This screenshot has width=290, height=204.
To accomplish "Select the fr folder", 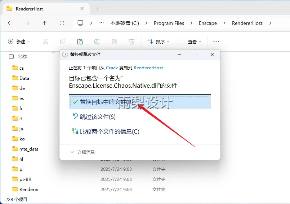I will tap(18, 108).
